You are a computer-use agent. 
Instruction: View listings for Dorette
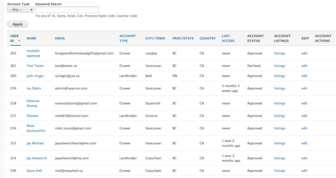click(x=279, y=116)
